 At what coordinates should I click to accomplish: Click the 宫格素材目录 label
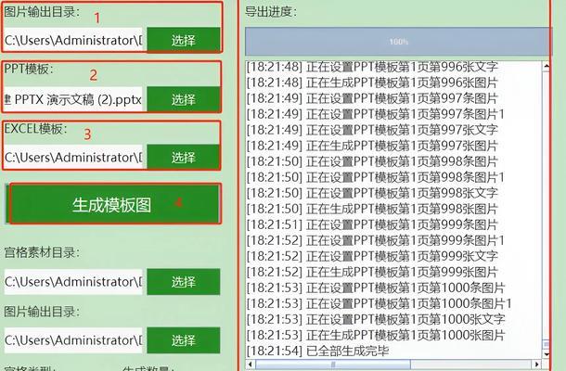click(42, 252)
